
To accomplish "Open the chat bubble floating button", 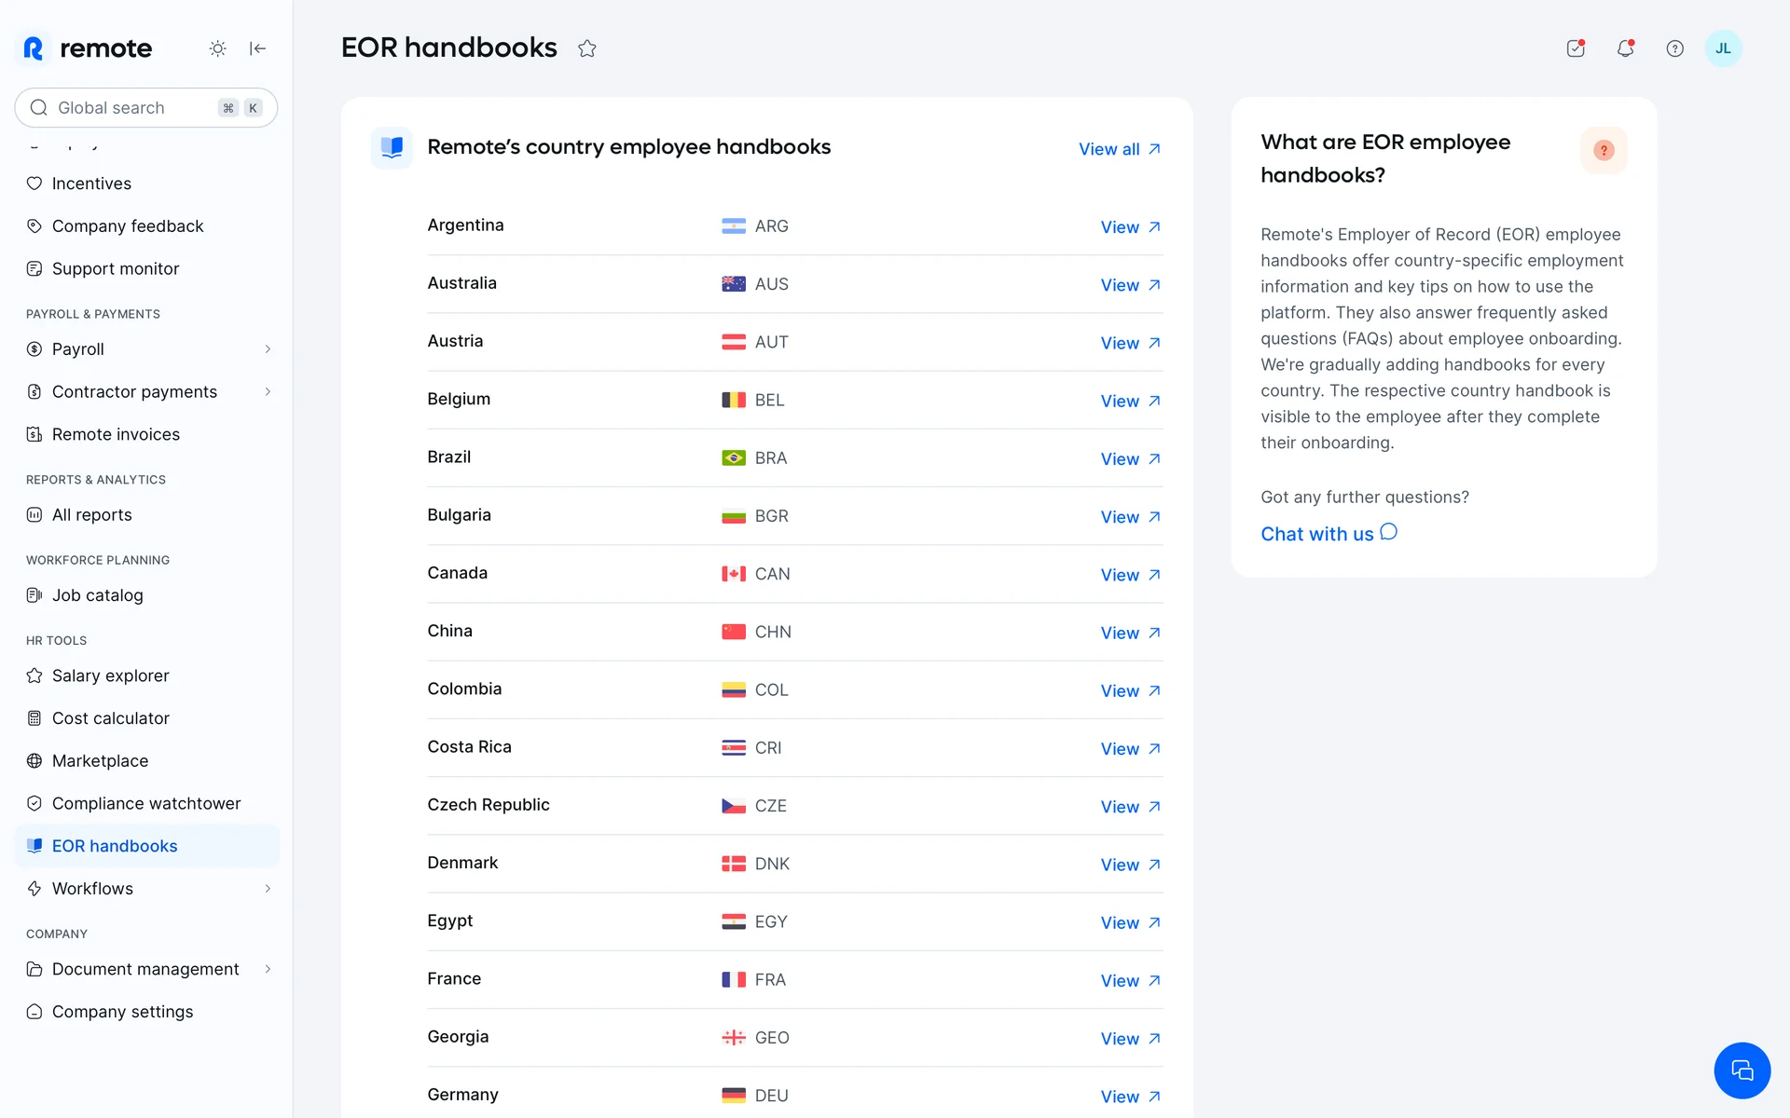I will click(x=1741, y=1070).
